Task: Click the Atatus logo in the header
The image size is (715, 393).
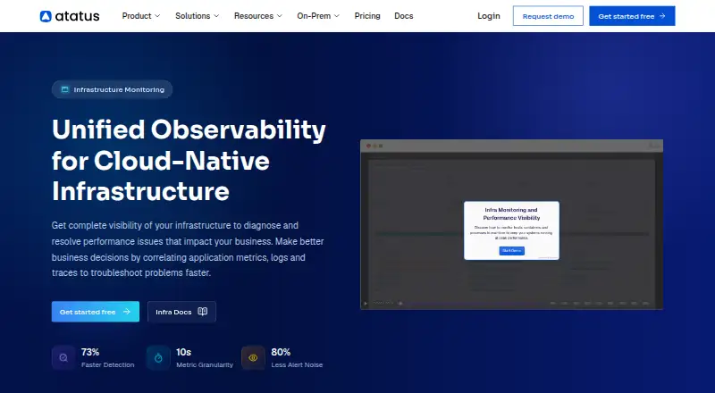Action: [x=70, y=16]
